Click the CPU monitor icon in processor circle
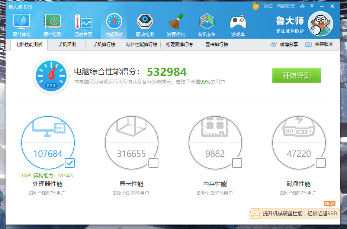This screenshot has width=347, height=229. click(x=49, y=129)
